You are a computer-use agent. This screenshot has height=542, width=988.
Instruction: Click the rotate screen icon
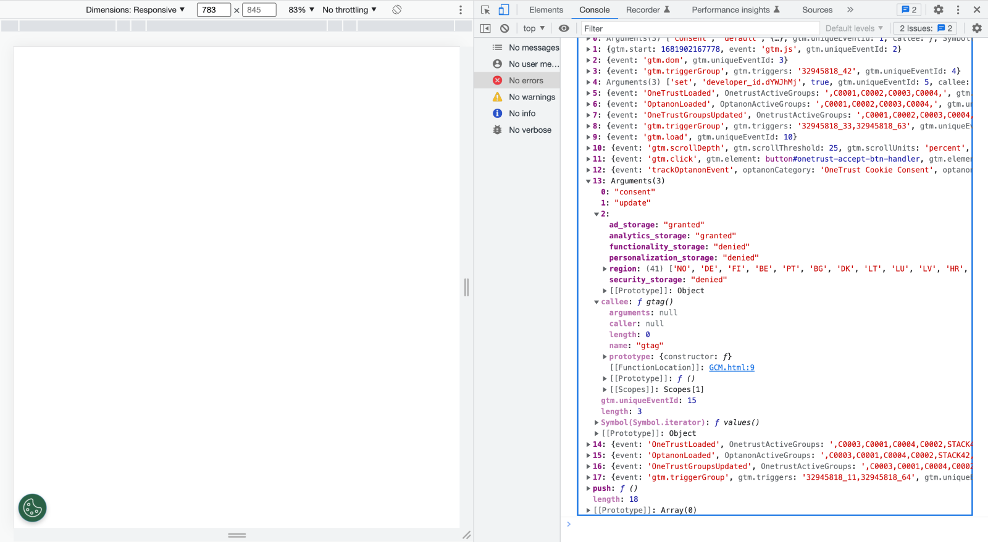coord(397,10)
